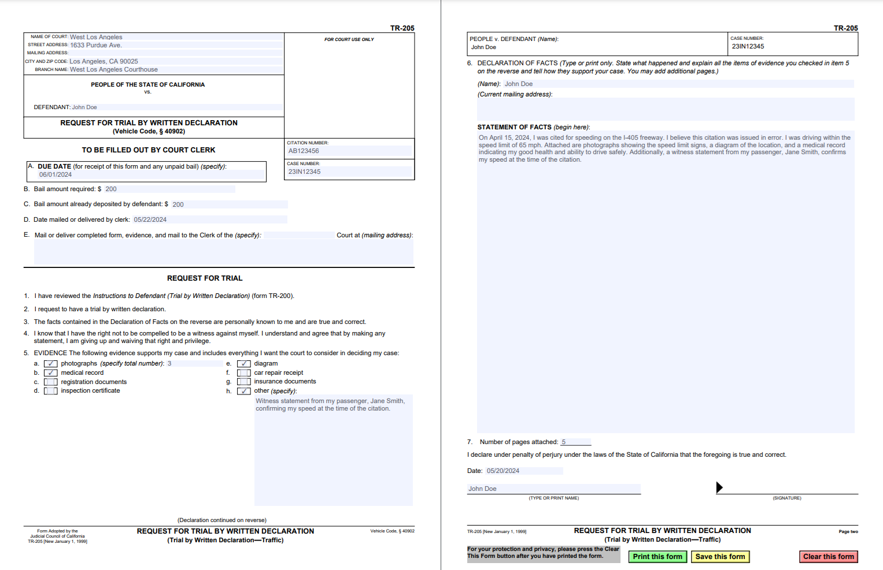This screenshot has height=570, width=883.
Task: Check the diagram evidence checkbox
Action: pyautogui.click(x=244, y=363)
